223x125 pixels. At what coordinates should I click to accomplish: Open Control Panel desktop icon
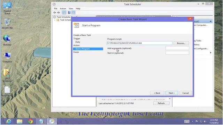pyautogui.click(x=7, y=8)
